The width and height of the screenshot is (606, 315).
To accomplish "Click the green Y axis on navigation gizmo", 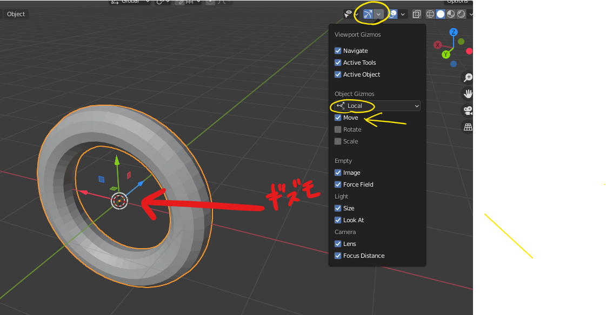I will click(446, 54).
